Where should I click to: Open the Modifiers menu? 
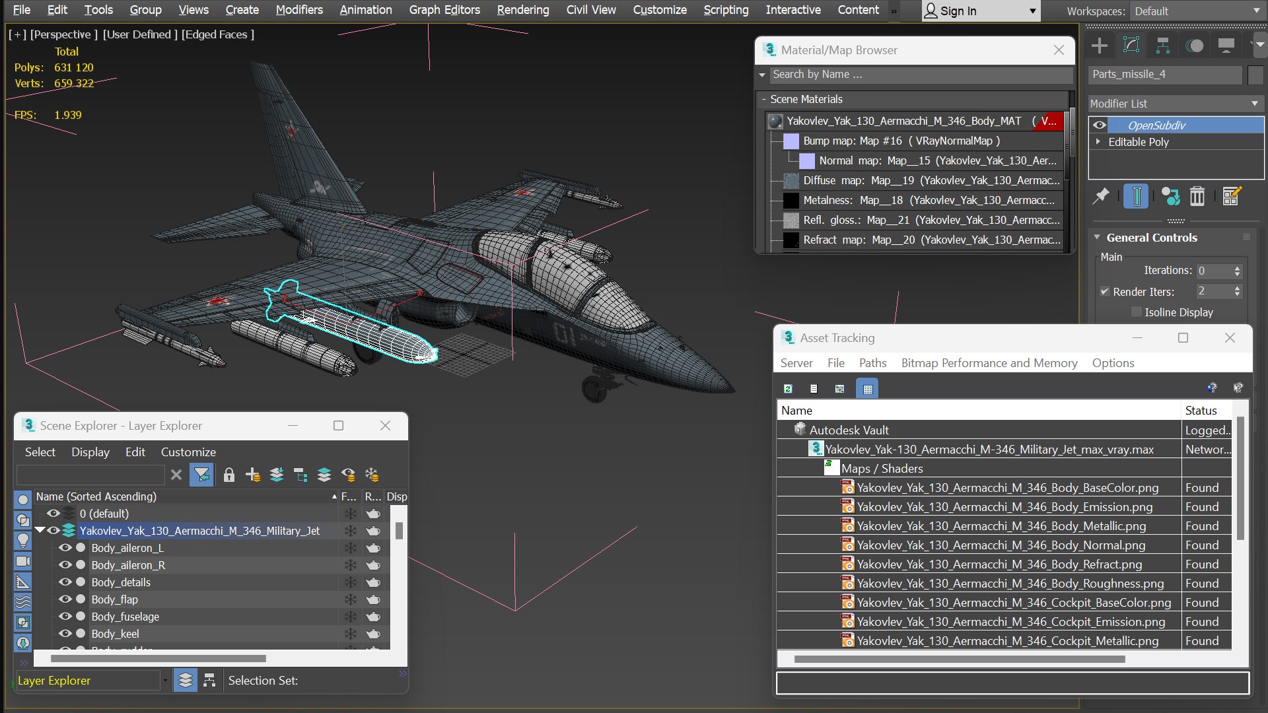pos(299,10)
